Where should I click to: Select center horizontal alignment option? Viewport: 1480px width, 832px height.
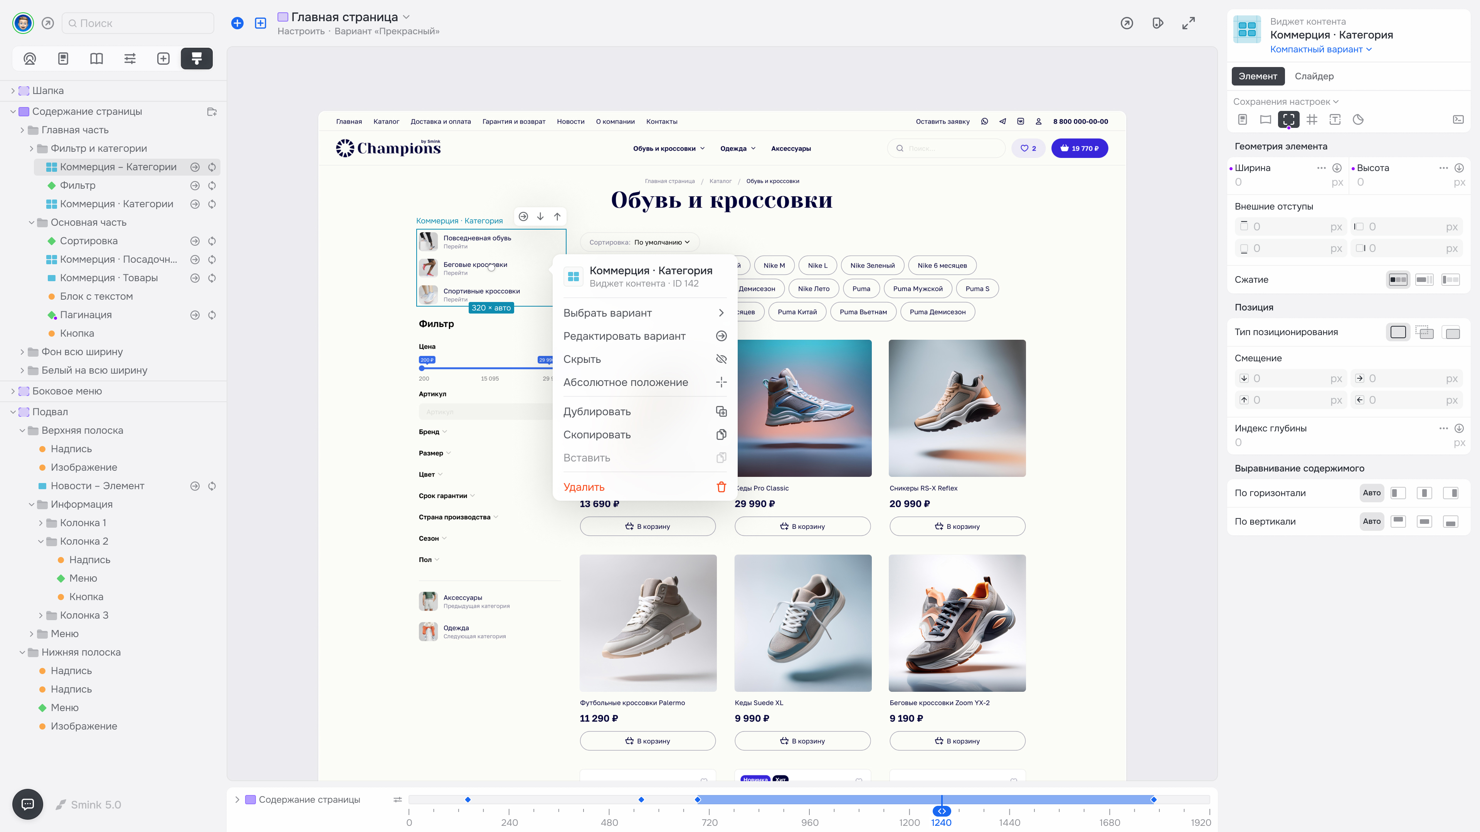1424,493
